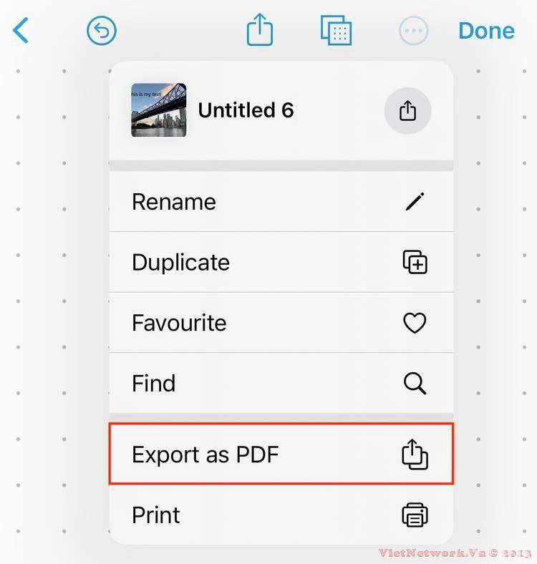Tap the undo arrow icon
Screen dimensions: 537x564
pyautogui.click(x=102, y=31)
